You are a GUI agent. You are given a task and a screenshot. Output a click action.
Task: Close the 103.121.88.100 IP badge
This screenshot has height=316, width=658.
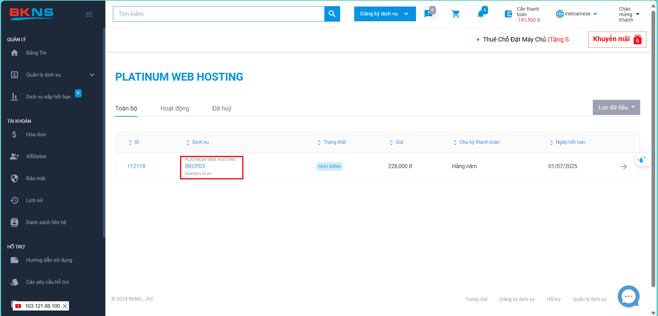pyautogui.click(x=65, y=306)
